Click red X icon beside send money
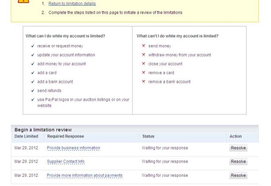The height and width of the screenshot is (186, 271). pos(143,46)
